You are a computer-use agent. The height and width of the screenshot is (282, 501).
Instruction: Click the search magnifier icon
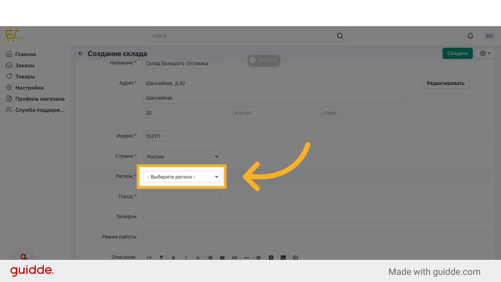(340, 36)
